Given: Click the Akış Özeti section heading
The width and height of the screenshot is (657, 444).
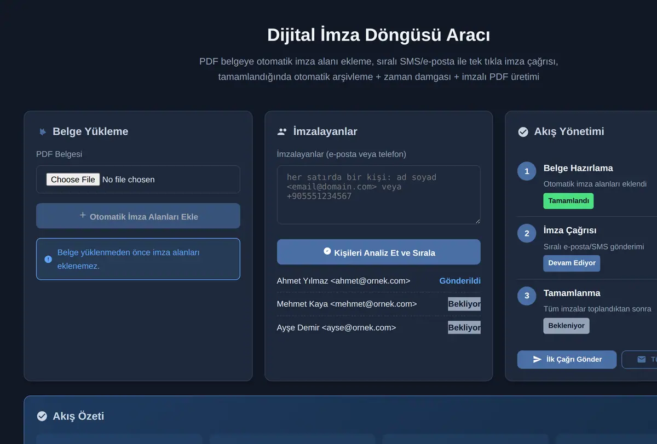Looking at the screenshot, I should pos(78,416).
